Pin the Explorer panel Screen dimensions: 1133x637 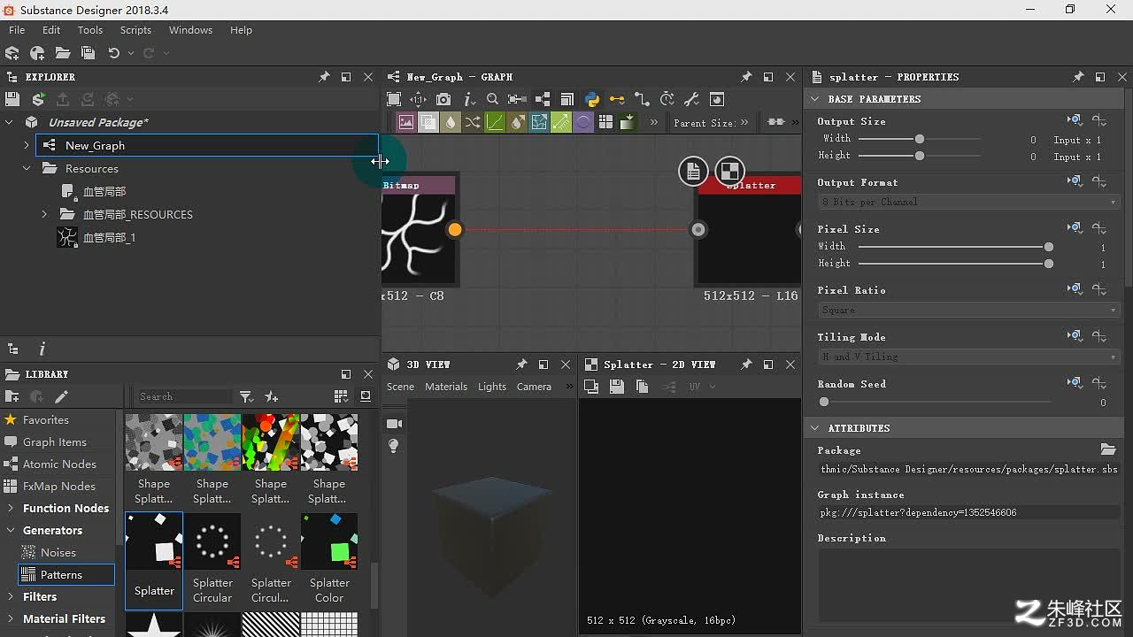click(324, 77)
